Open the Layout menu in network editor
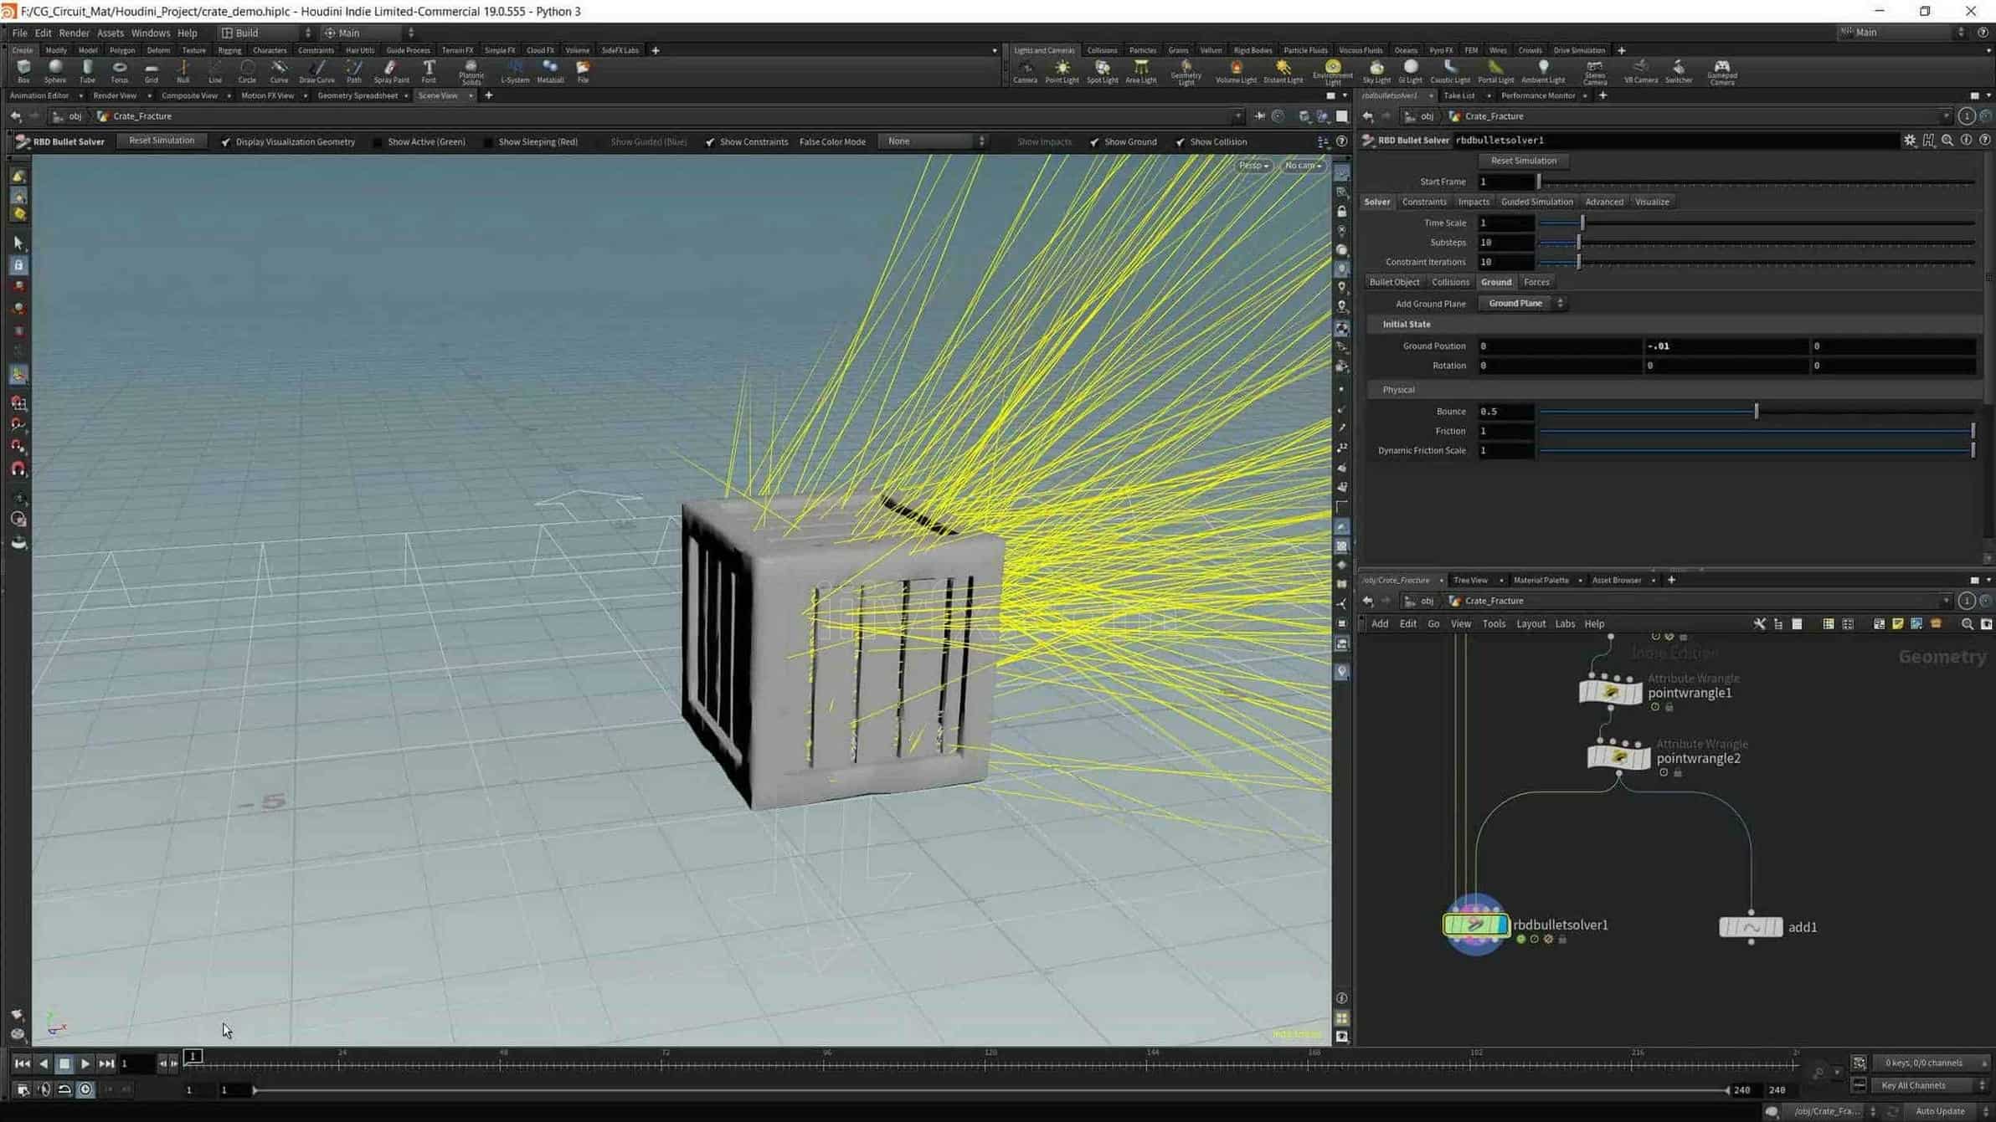The height and width of the screenshot is (1122, 1996). point(1530,623)
